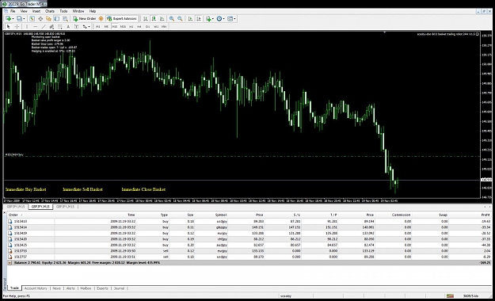This screenshot has width=495, height=301.
Task: Click Immediate Buy Basket on chart
Action: [26, 189]
